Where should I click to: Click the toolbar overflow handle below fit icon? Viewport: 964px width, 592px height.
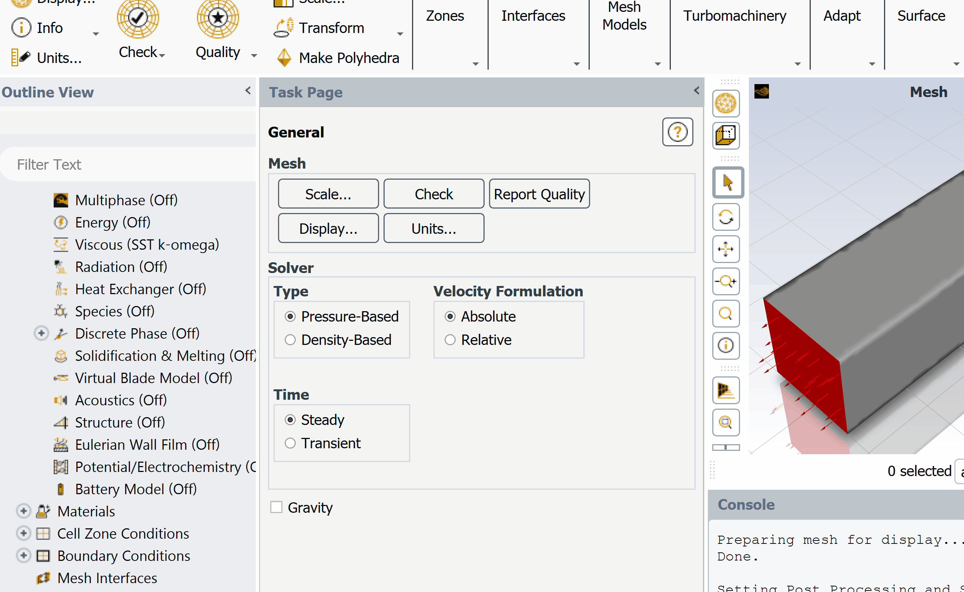(x=726, y=447)
